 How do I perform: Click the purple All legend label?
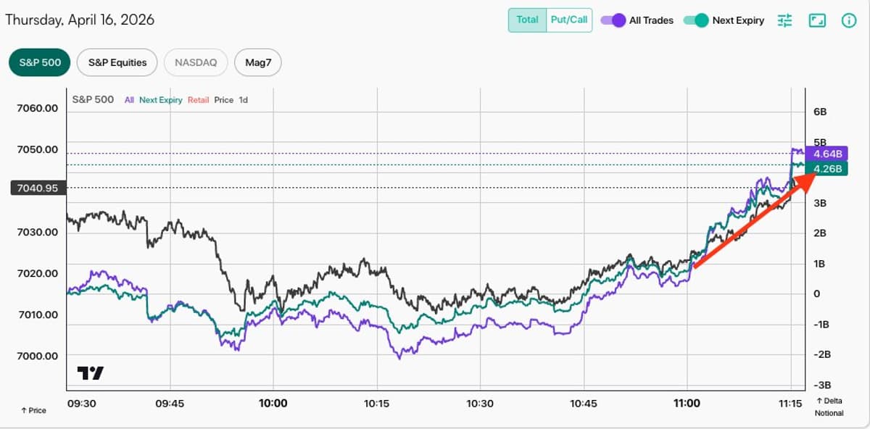[x=129, y=100]
